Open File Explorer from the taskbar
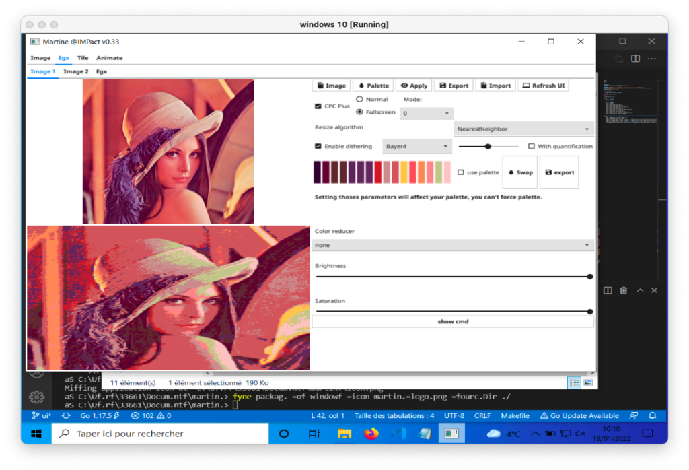The image size is (689, 470). pyautogui.click(x=344, y=434)
